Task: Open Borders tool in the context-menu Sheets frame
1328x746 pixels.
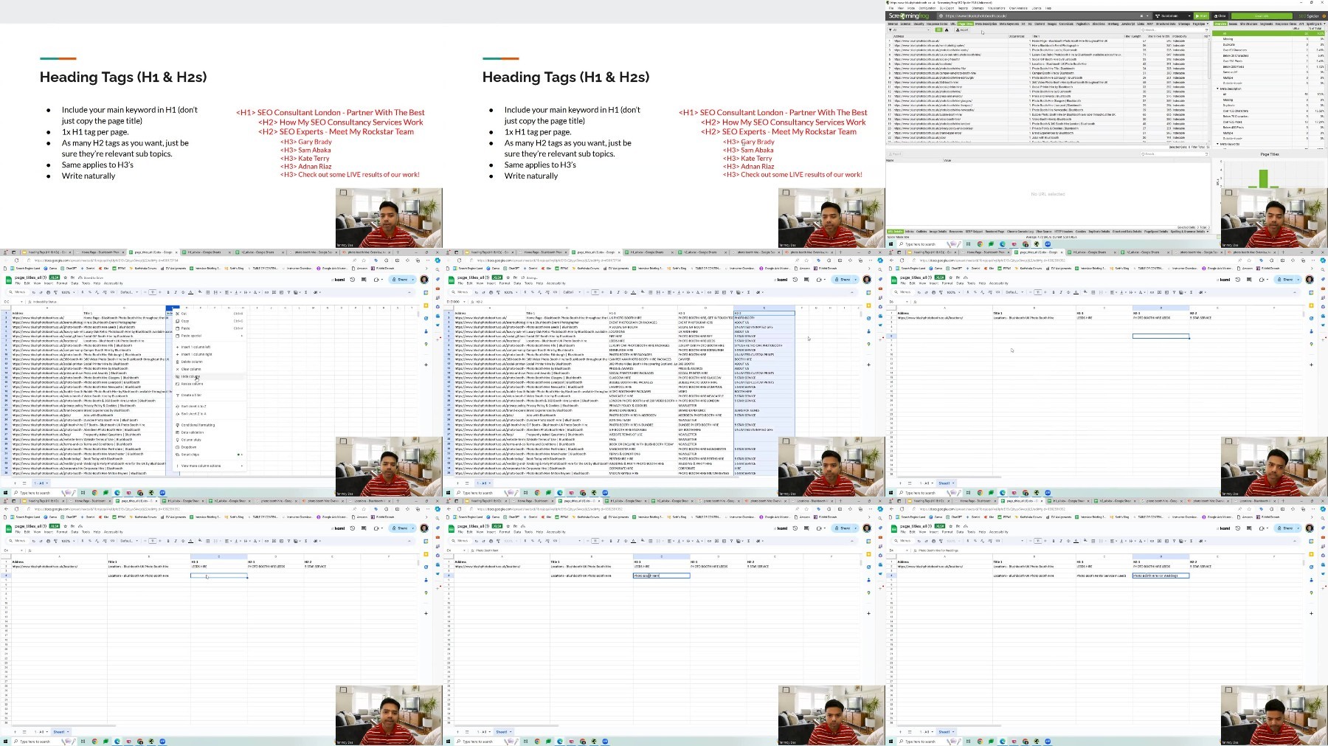Action: tap(208, 292)
